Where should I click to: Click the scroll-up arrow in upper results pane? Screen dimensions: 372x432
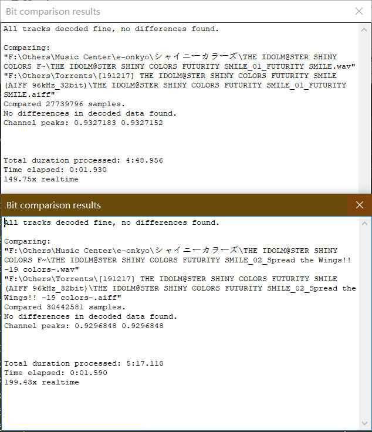pos(364,30)
